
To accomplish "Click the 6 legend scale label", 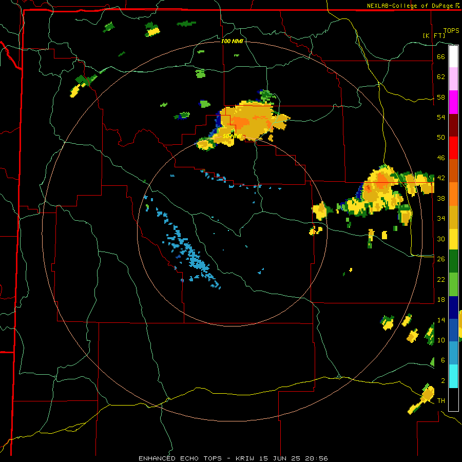I will (442, 360).
